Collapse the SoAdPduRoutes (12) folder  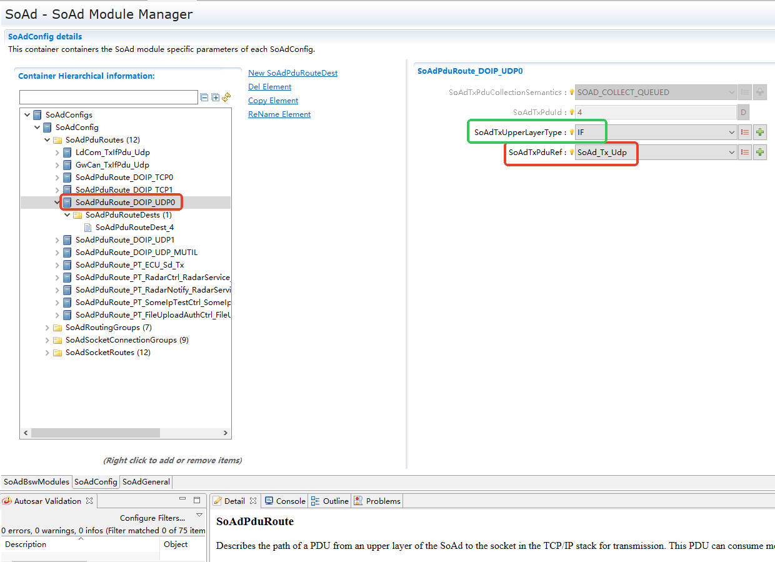coord(47,140)
